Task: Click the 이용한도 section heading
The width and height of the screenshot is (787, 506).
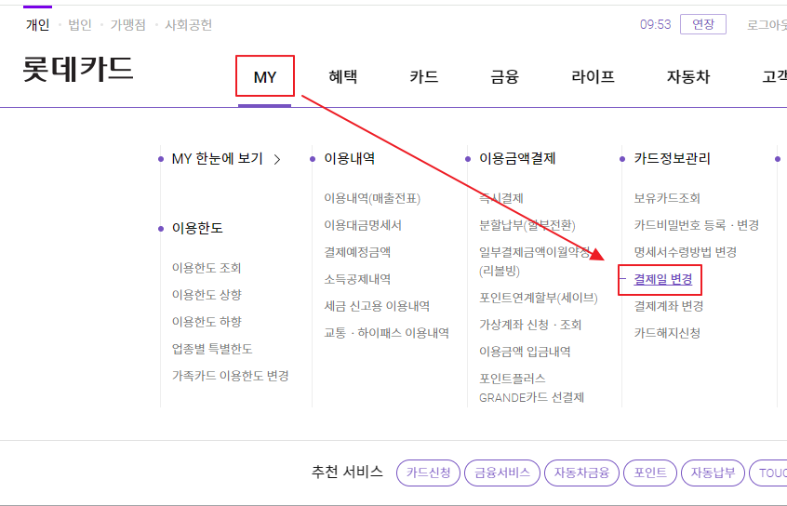Action: tap(197, 228)
